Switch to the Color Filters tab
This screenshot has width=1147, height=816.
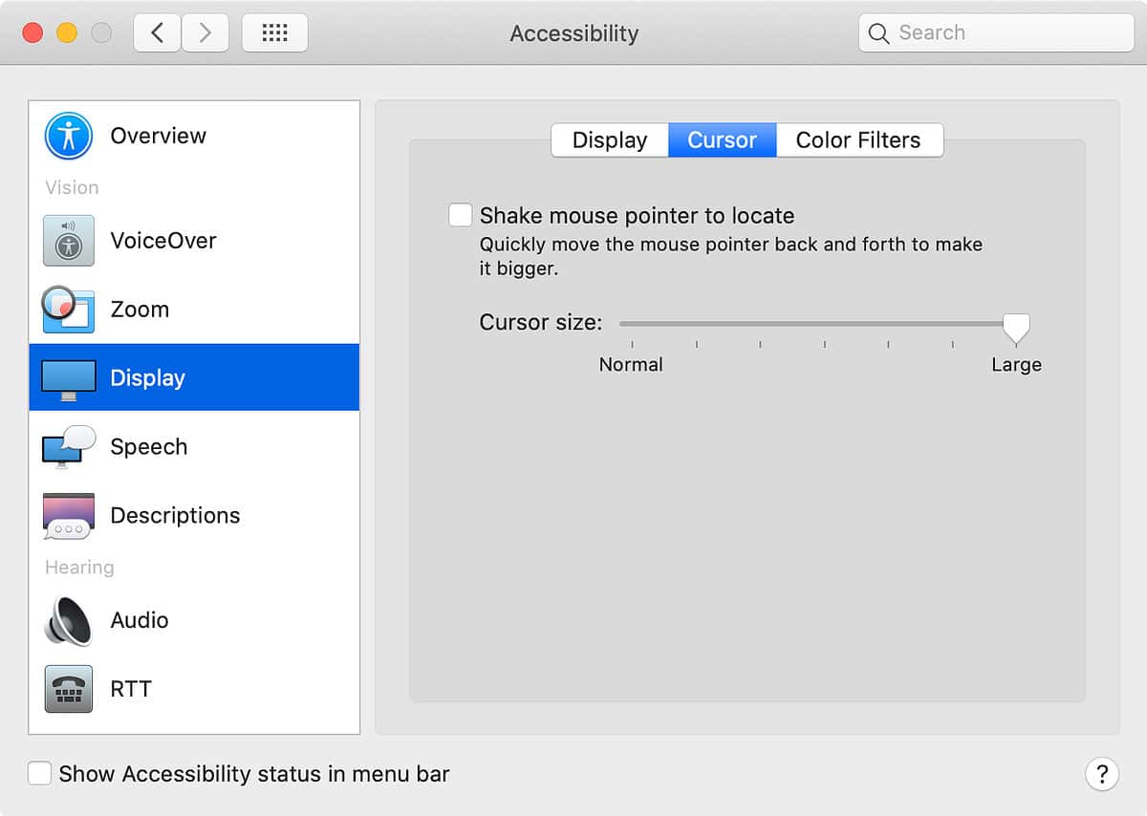857,140
